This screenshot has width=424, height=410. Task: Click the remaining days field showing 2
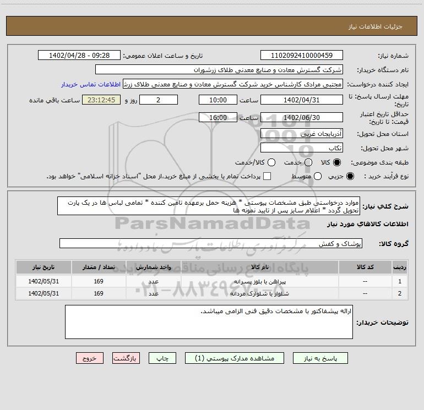click(159, 100)
